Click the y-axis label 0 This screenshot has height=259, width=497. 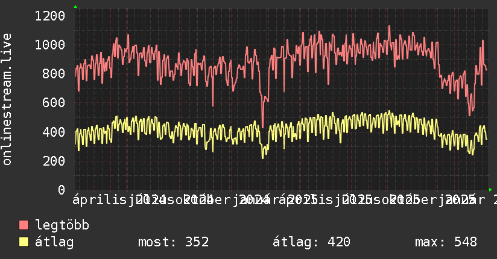point(62,190)
